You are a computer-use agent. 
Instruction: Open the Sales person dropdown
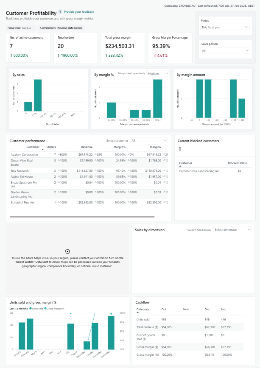point(225,50)
